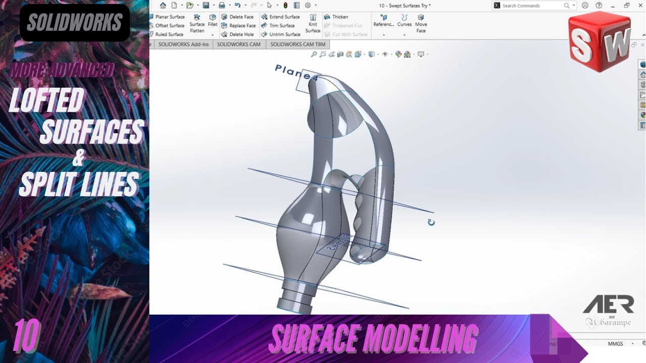Screen dimensions: 646x363
Task: Select Ruled Surface tool
Action: click(167, 34)
